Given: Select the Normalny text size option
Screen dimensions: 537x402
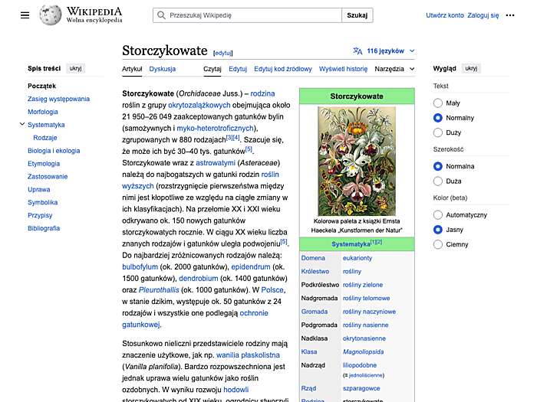Looking at the screenshot, I should (438, 118).
